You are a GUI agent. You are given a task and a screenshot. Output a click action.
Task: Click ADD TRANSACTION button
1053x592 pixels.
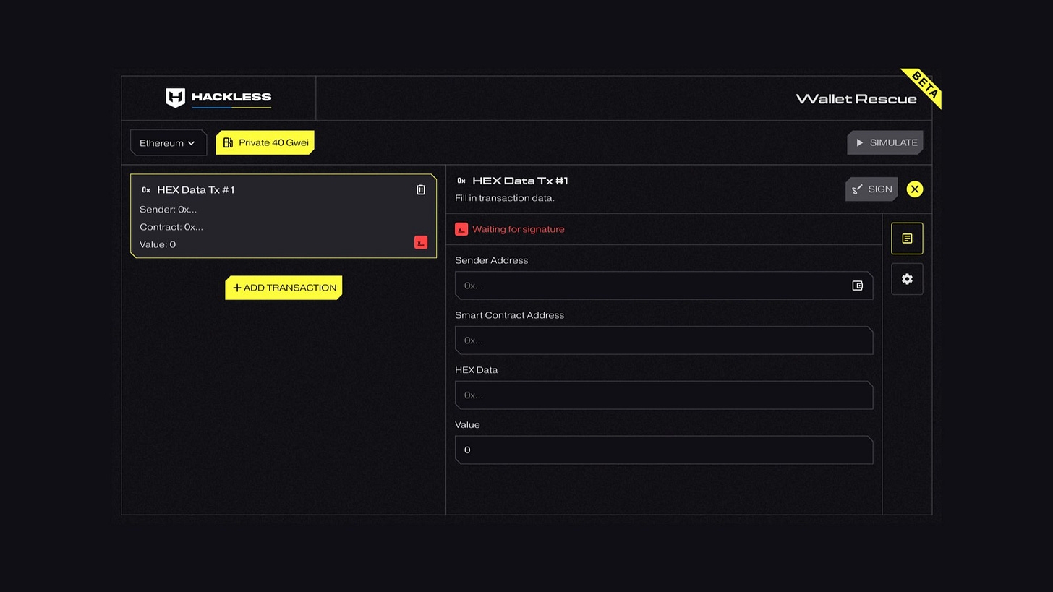click(283, 288)
